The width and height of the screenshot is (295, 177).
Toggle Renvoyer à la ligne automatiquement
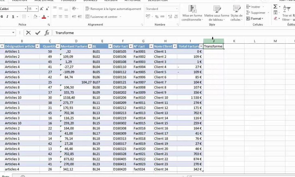pos(113,9)
